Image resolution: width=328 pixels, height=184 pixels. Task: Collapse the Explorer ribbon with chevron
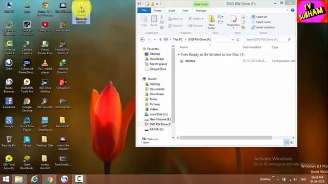pos(288,10)
